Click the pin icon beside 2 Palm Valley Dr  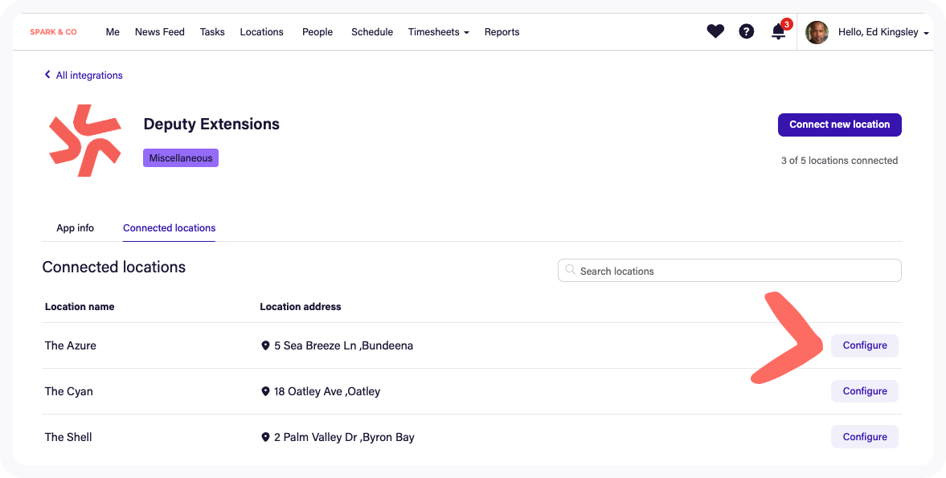(x=265, y=437)
